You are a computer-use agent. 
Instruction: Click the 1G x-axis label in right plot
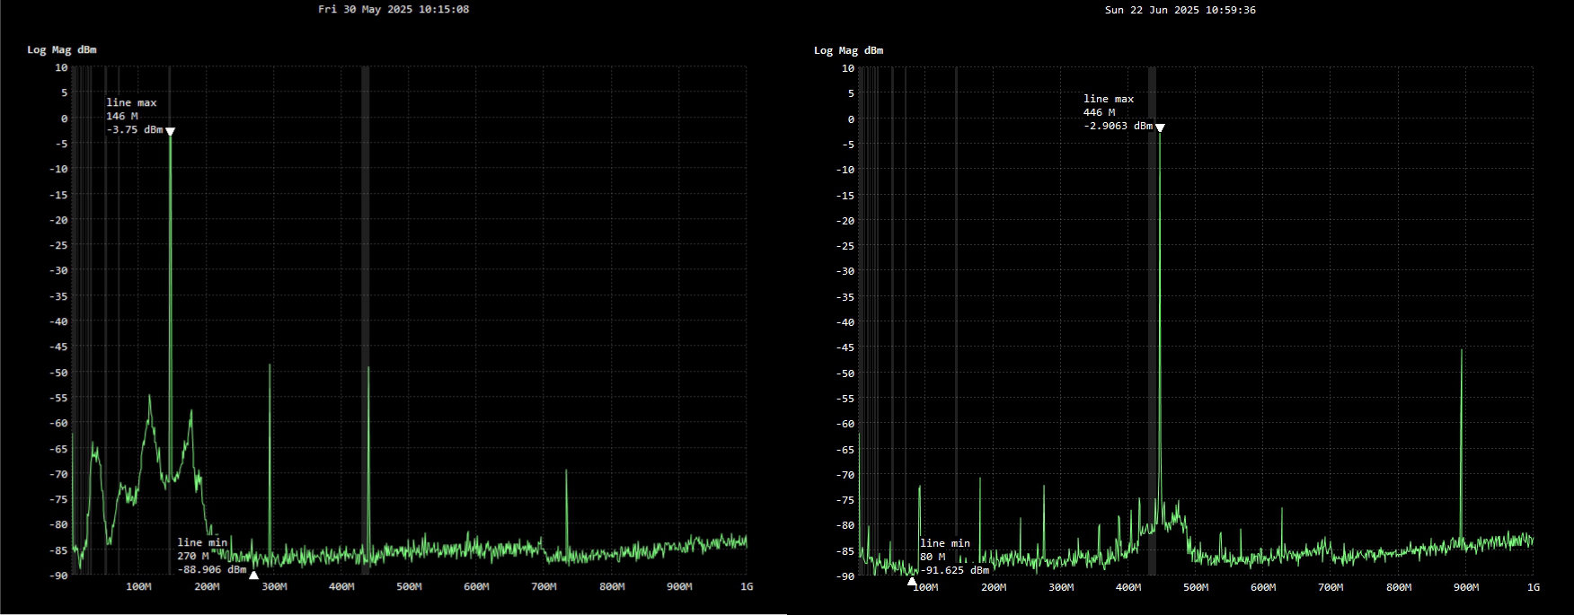[1533, 587]
